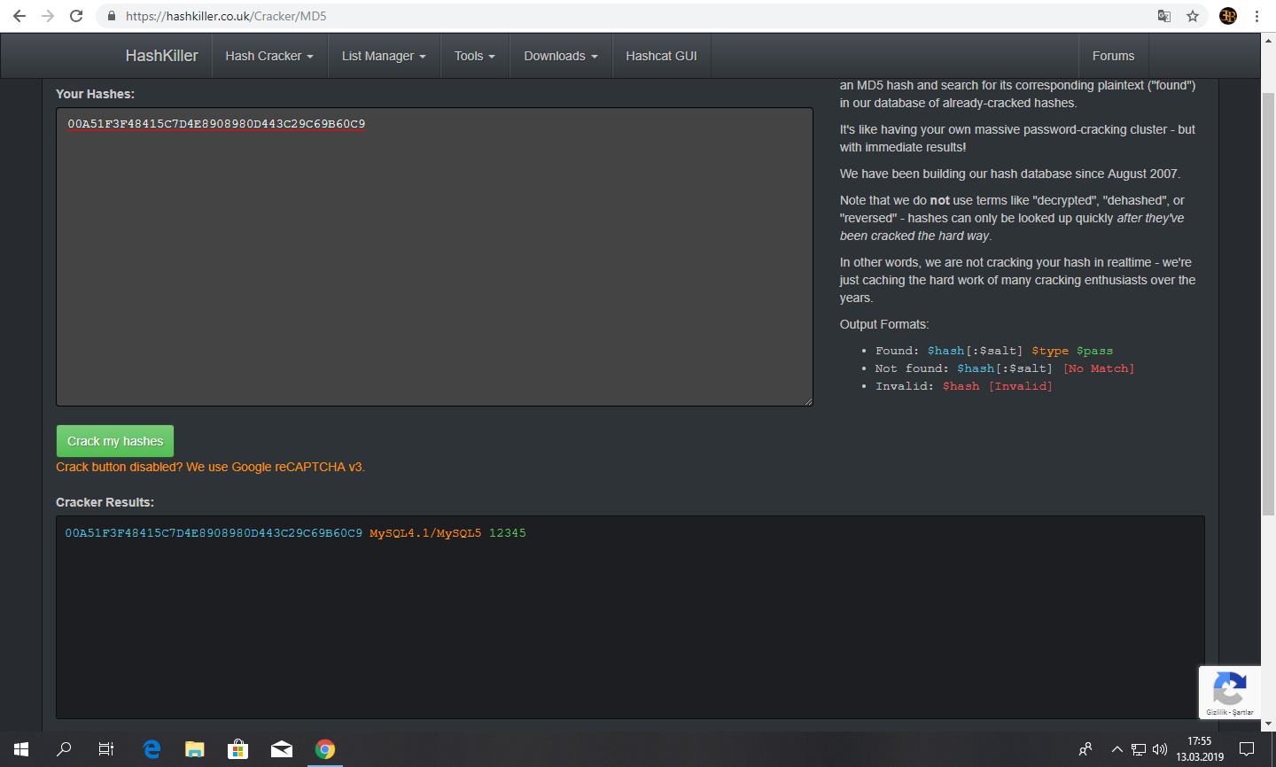Click inside the Your Hashes text area
The height and width of the screenshot is (767, 1276).
434,257
